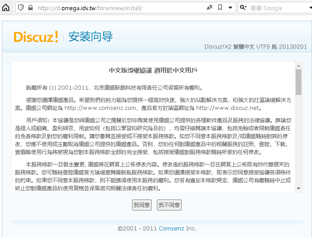Click the Discuz!X2 繁體中文 UTF8 version text
Screen dimensions: 312x237
(x=256, y=47)
